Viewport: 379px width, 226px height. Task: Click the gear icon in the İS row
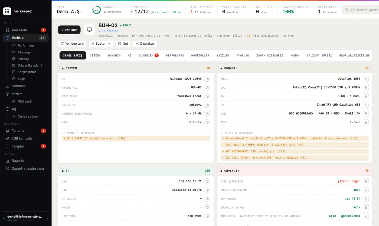point(207,79)
